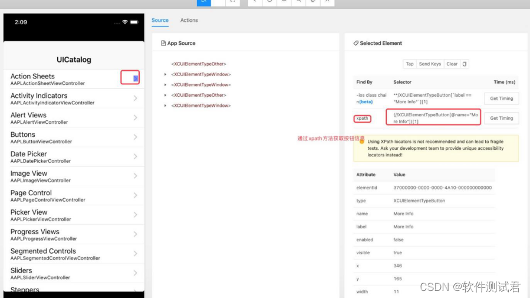This screenshot has width=530, height=298.
Task: Click the AAPLActionSheetViewController subtitle
Action: [x=48, y=84]
